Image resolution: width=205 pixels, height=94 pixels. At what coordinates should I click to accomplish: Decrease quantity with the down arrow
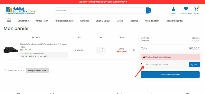coord(102,52)
